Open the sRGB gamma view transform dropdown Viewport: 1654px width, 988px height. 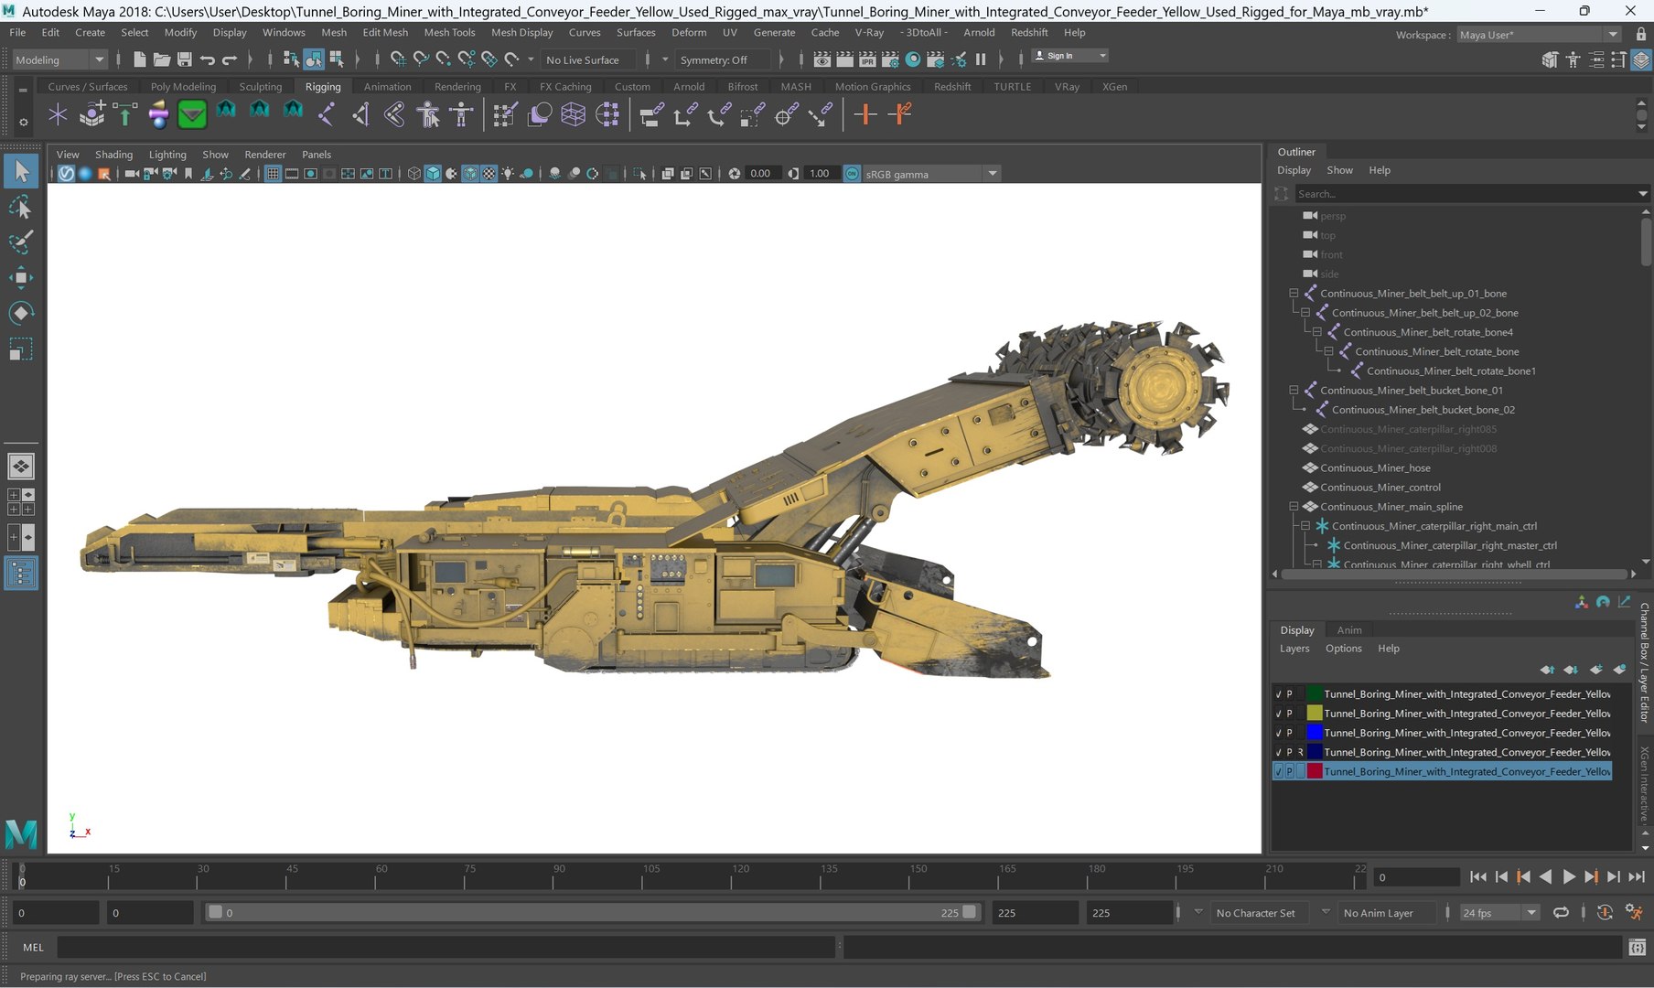pyautogui.click(x=931, y=174)
